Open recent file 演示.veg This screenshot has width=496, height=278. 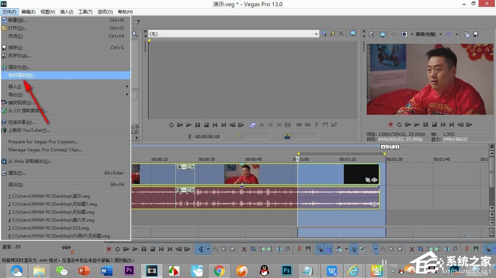[66, 196]
